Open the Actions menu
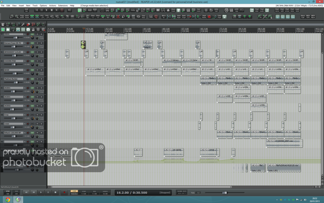Screen dimensions: 324x203 point(53,5)
